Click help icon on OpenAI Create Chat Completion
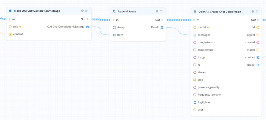The width and height of the screenshot is (266, 120). click(253, 12)
